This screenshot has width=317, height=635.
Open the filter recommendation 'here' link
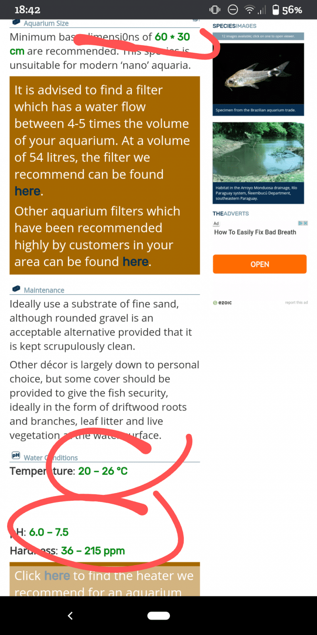(26, 191)
